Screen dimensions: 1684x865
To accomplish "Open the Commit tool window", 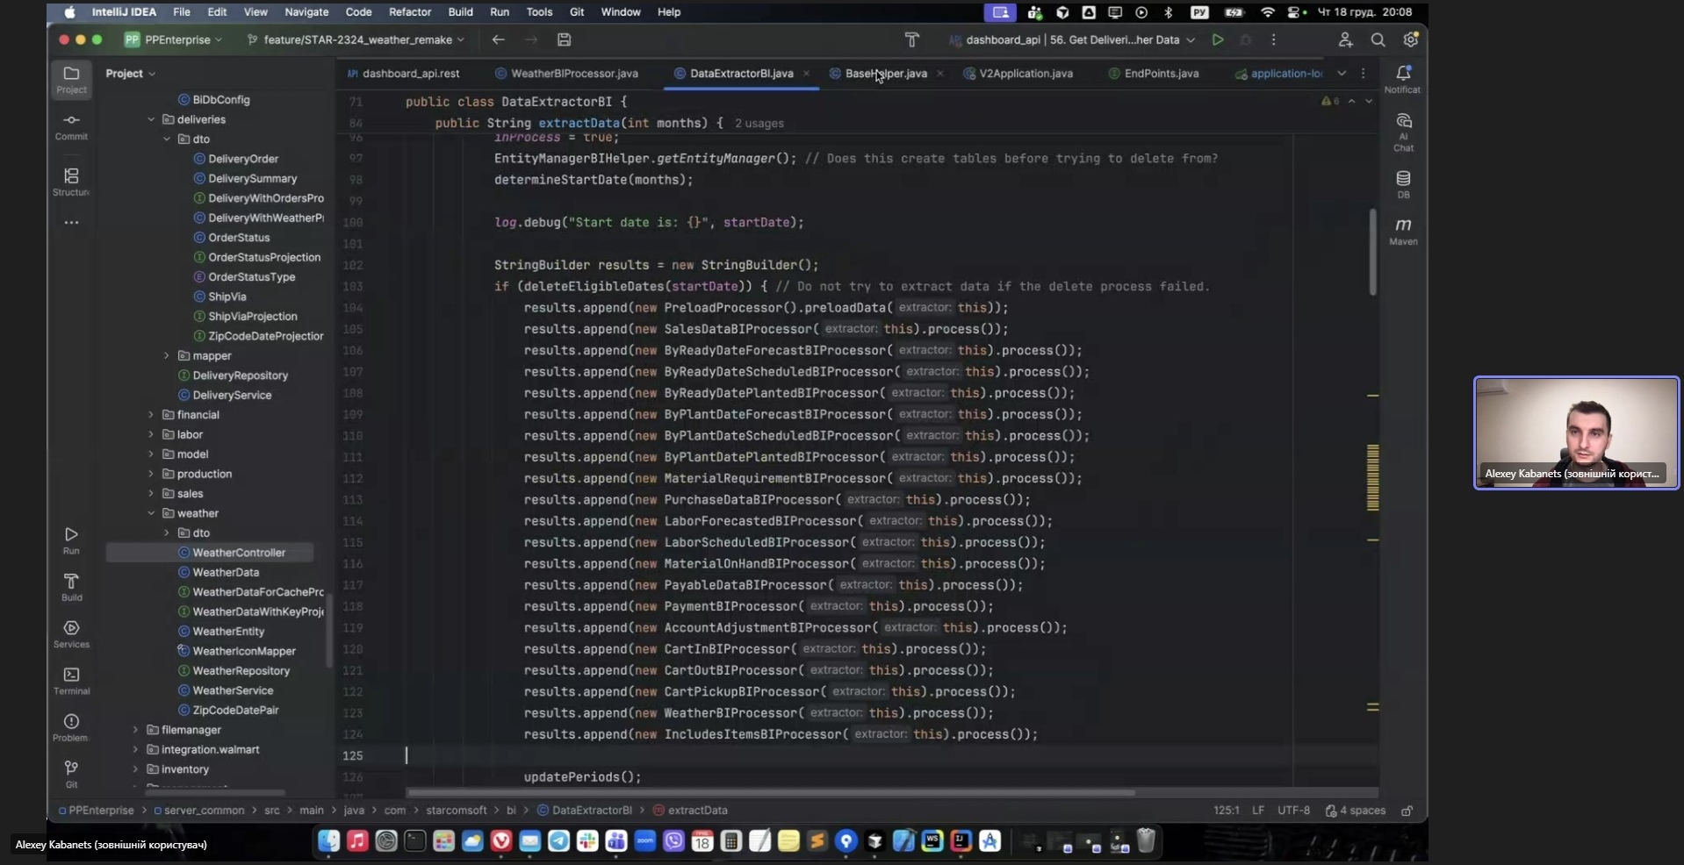I will tap(71, 125).
